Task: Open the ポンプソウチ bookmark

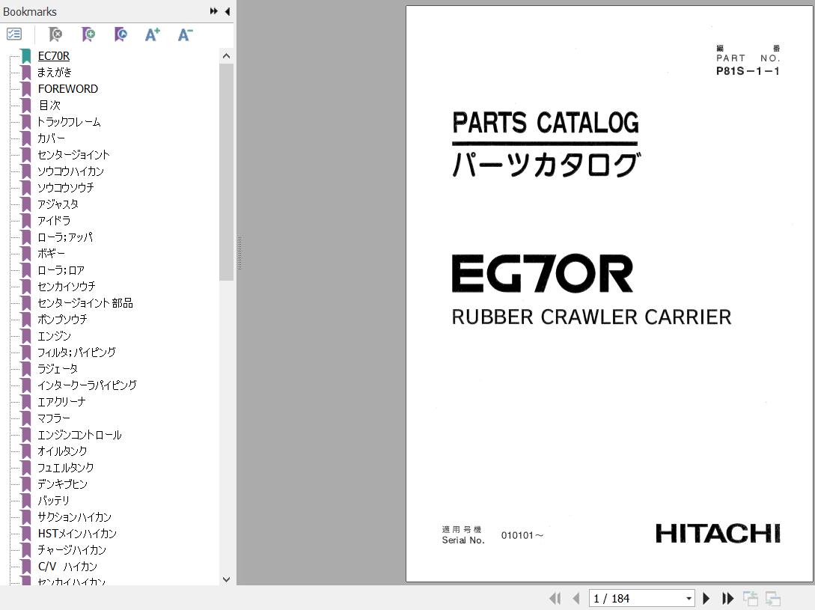Action: pyautogui.click(x=62, y=320)
